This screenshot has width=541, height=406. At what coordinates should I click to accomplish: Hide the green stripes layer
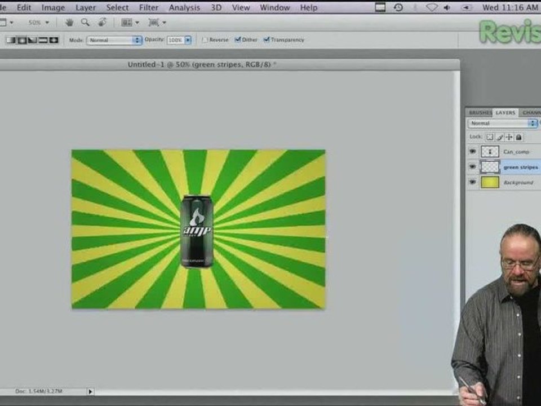473,167
